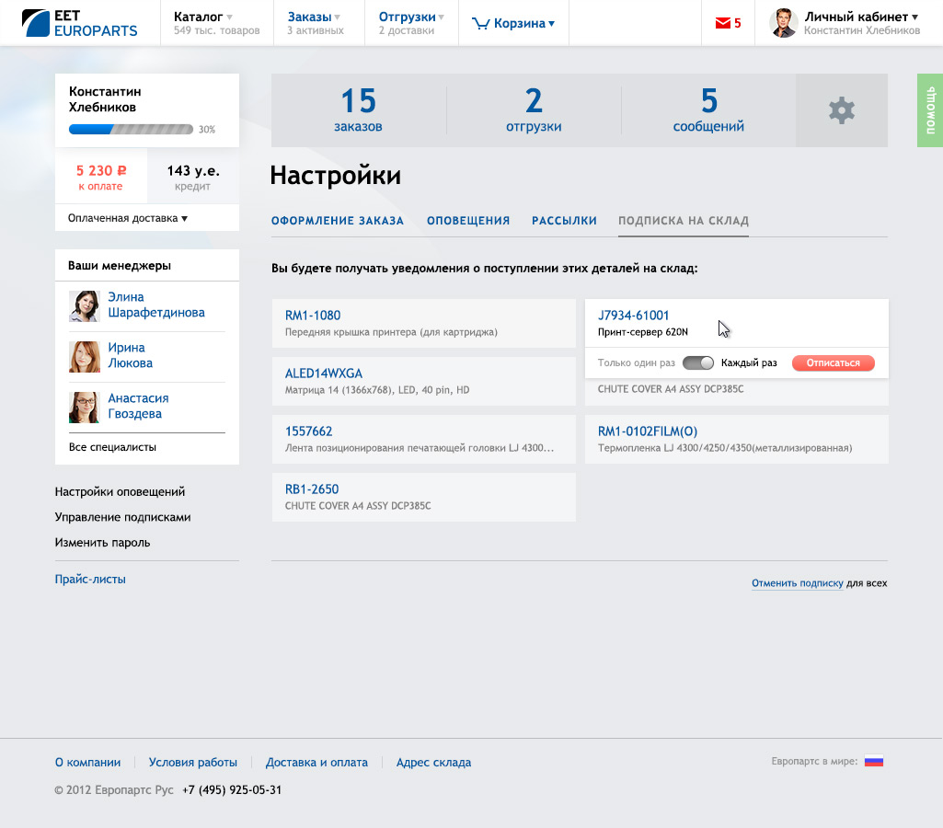The width and height of the screenshot is (943, 828).
Task: Open the Личный кабинет dropdown
Action: [x=861, y=17]
